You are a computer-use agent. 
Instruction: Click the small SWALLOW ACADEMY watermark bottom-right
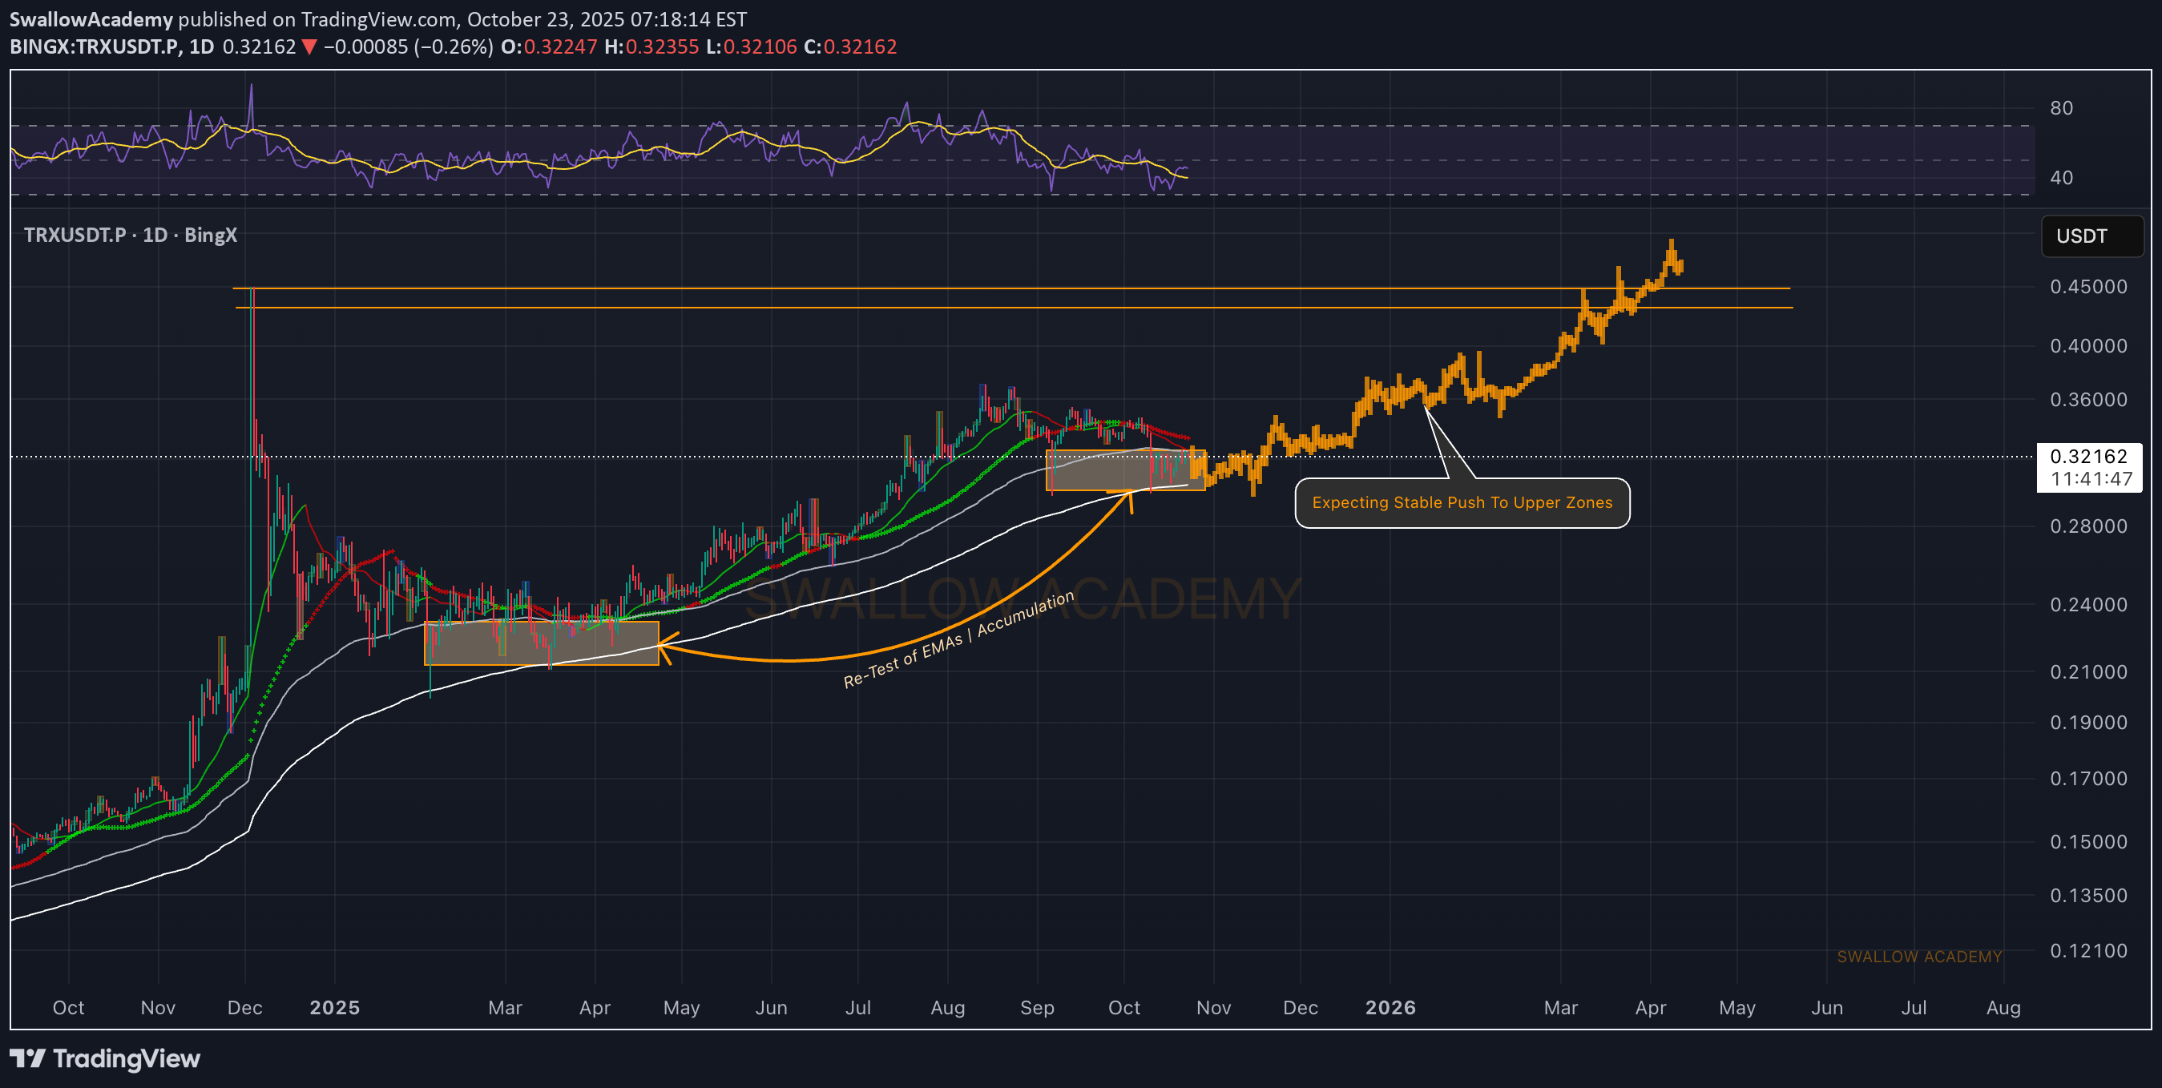pos(1918,957)
